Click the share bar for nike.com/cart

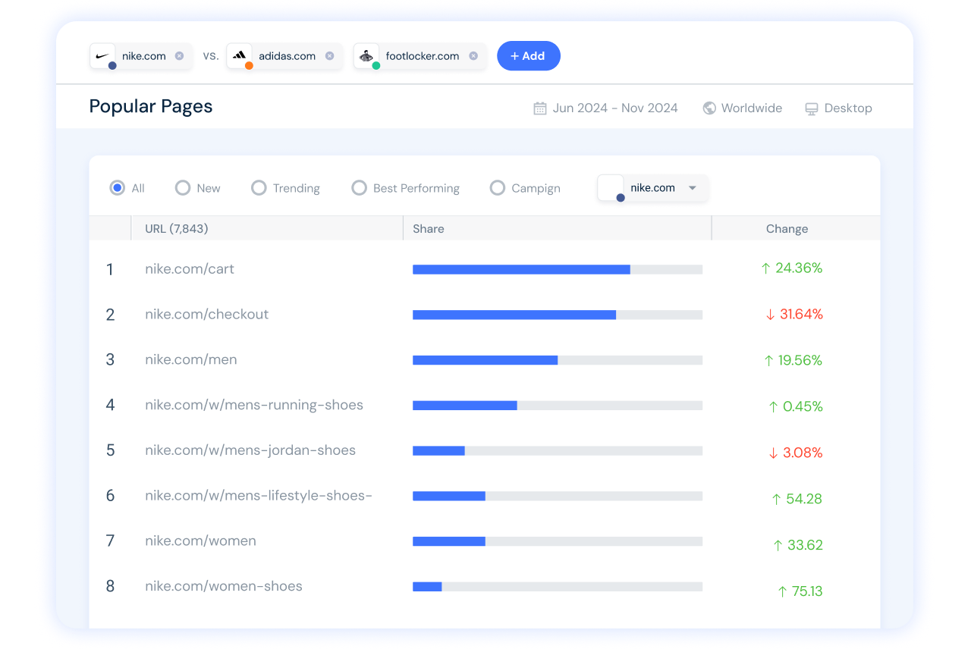point(557,269)
